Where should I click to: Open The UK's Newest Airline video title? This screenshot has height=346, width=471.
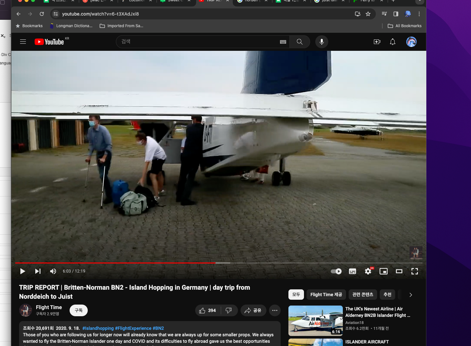pyautogui.click(x=378, y=312)
